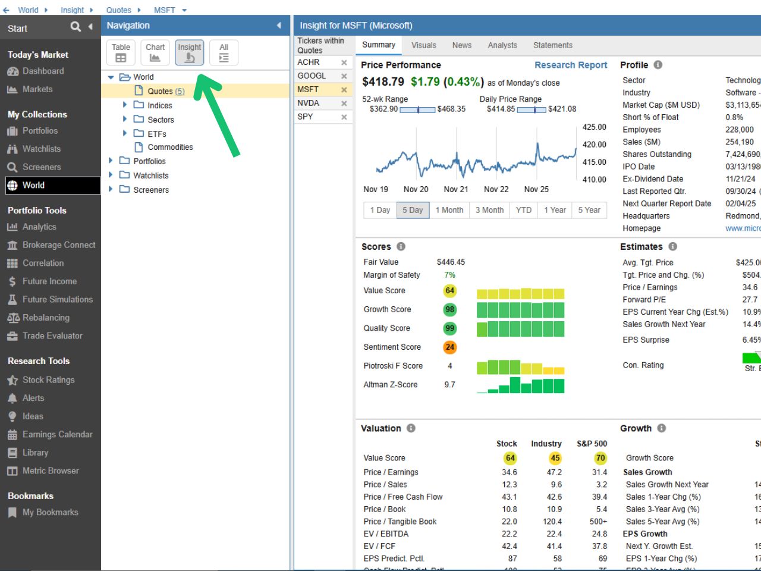This screenshot has height=571, width=761.
Task: Switch to the Statements tab
Action: pos(553,45)
